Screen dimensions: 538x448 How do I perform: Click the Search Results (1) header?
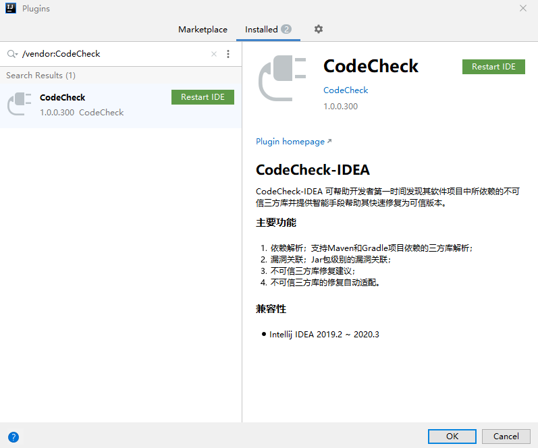point(41,76)
